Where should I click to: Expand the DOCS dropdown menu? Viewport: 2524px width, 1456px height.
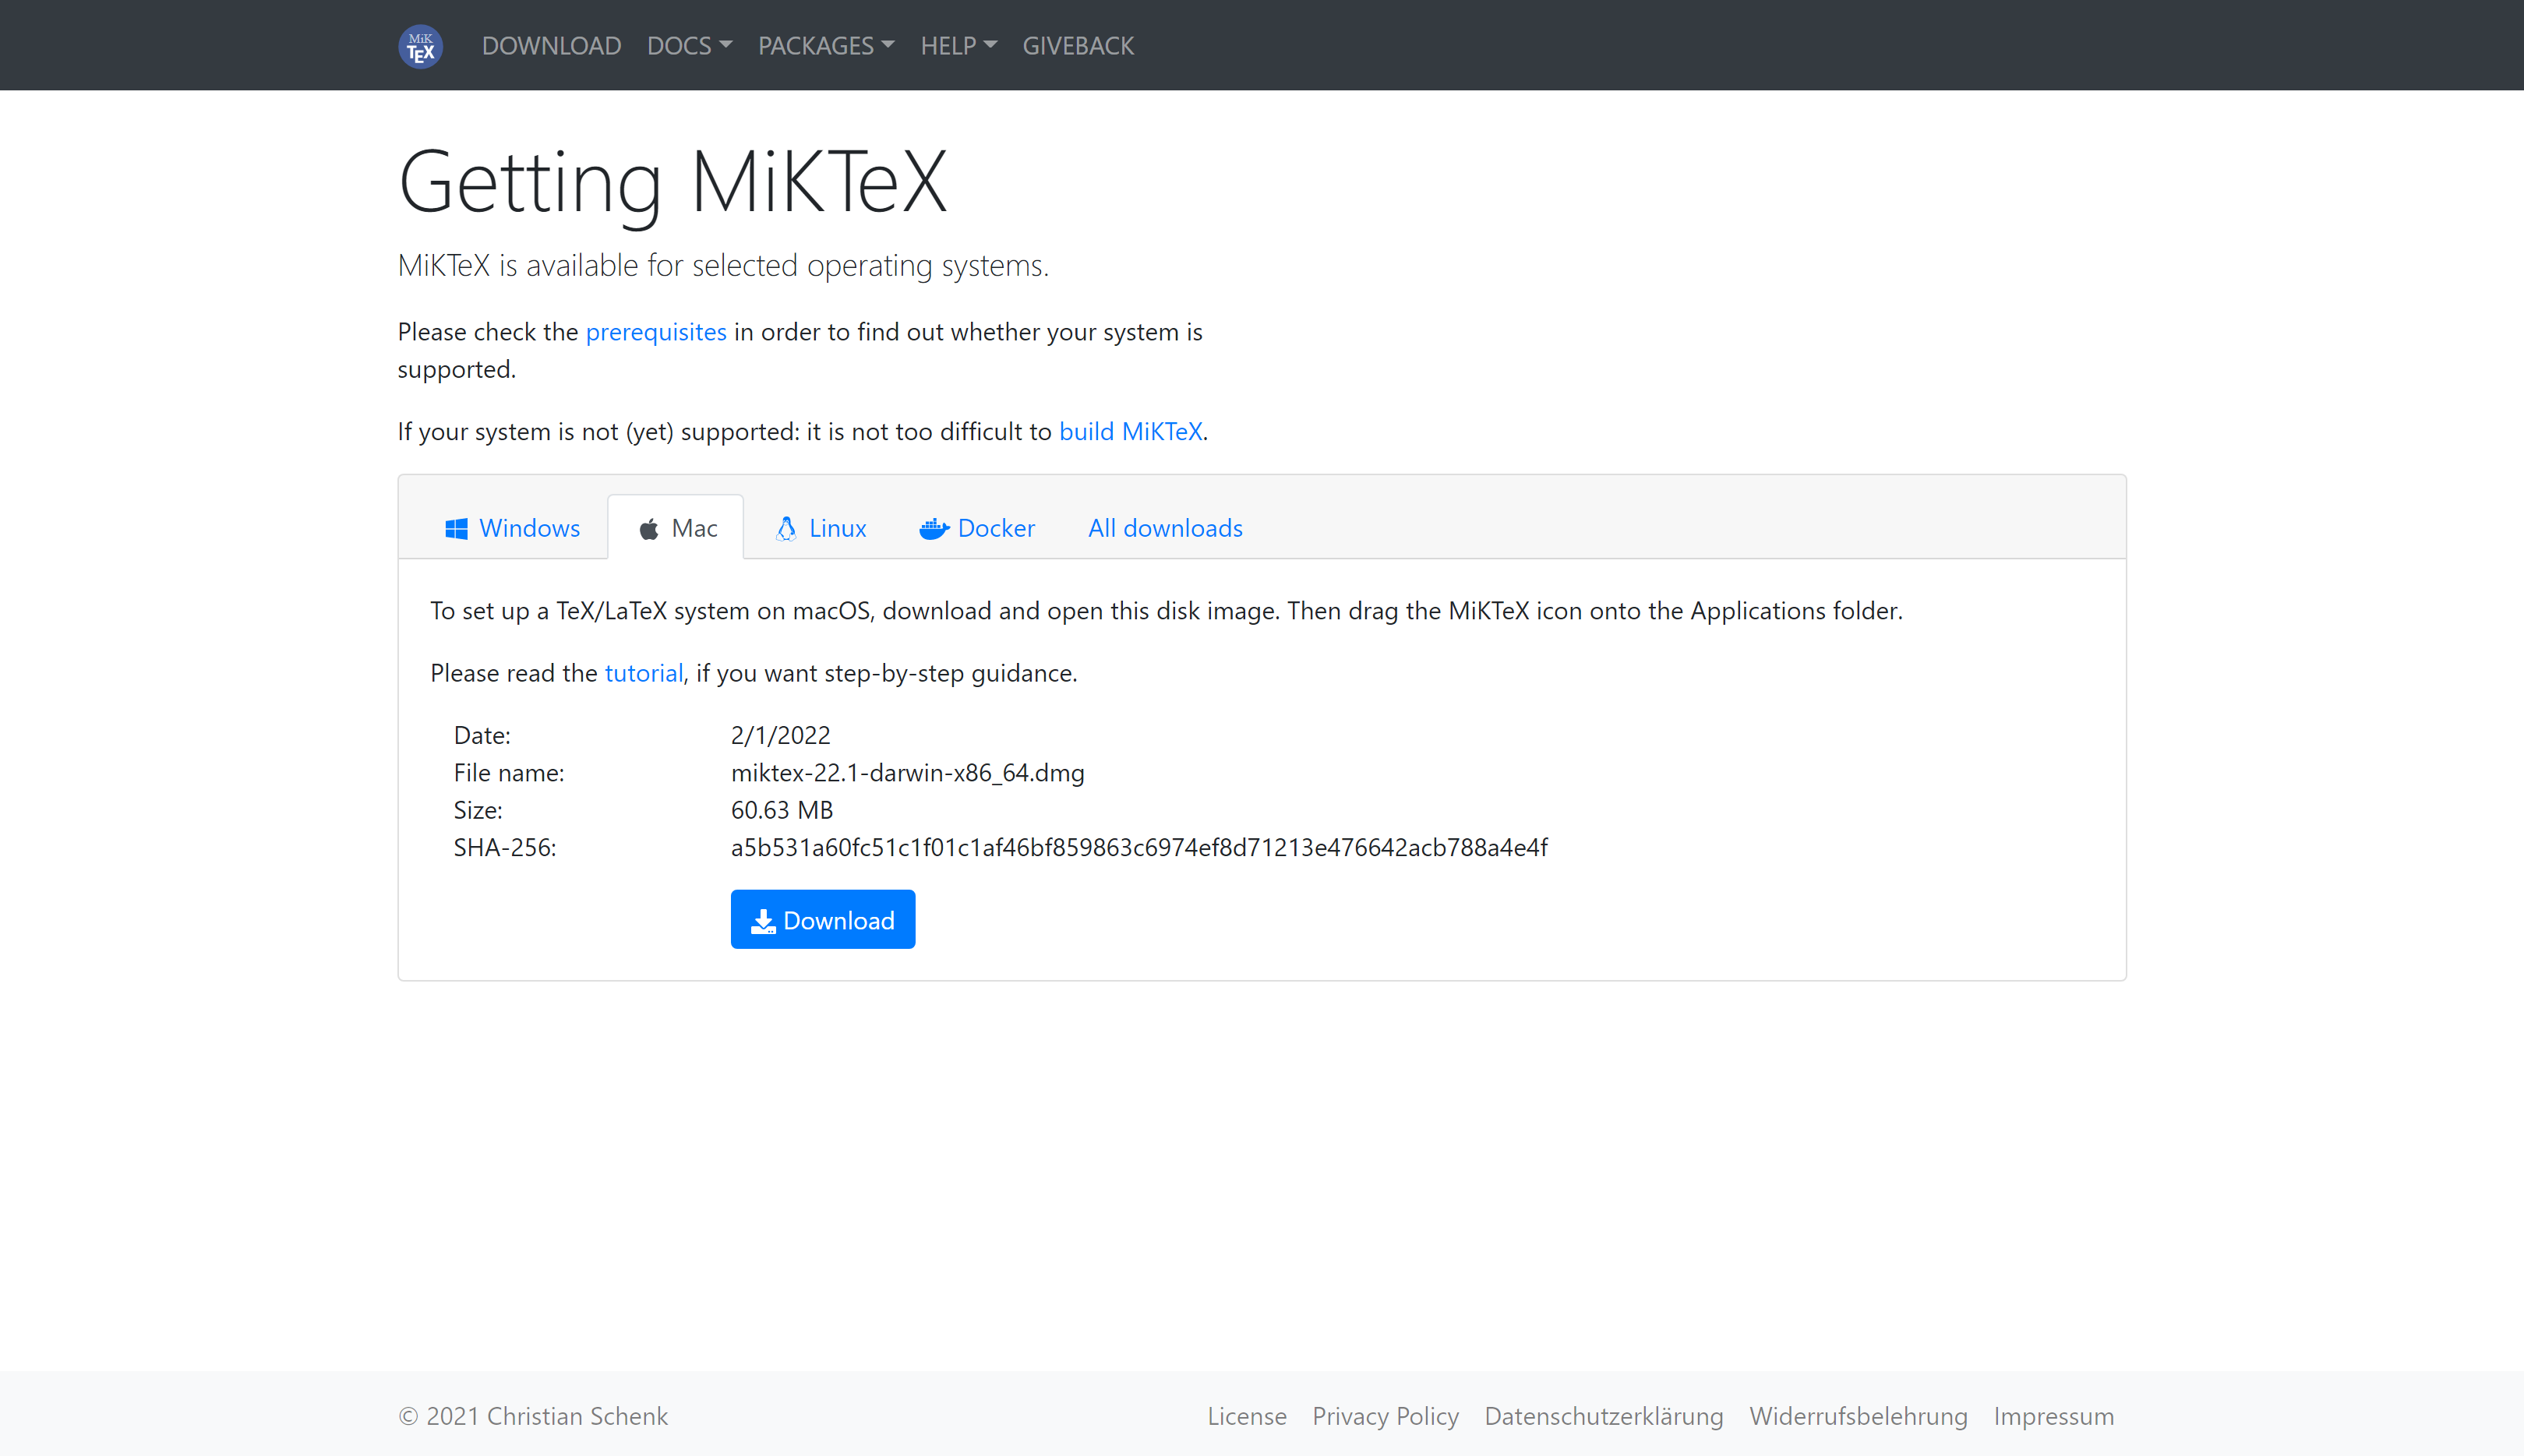tap(689, 46)
